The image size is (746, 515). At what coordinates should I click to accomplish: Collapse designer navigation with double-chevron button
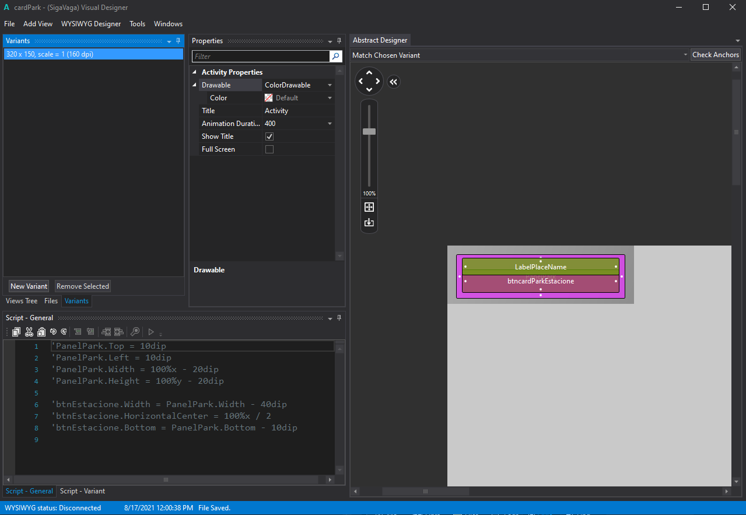(394, 82)
